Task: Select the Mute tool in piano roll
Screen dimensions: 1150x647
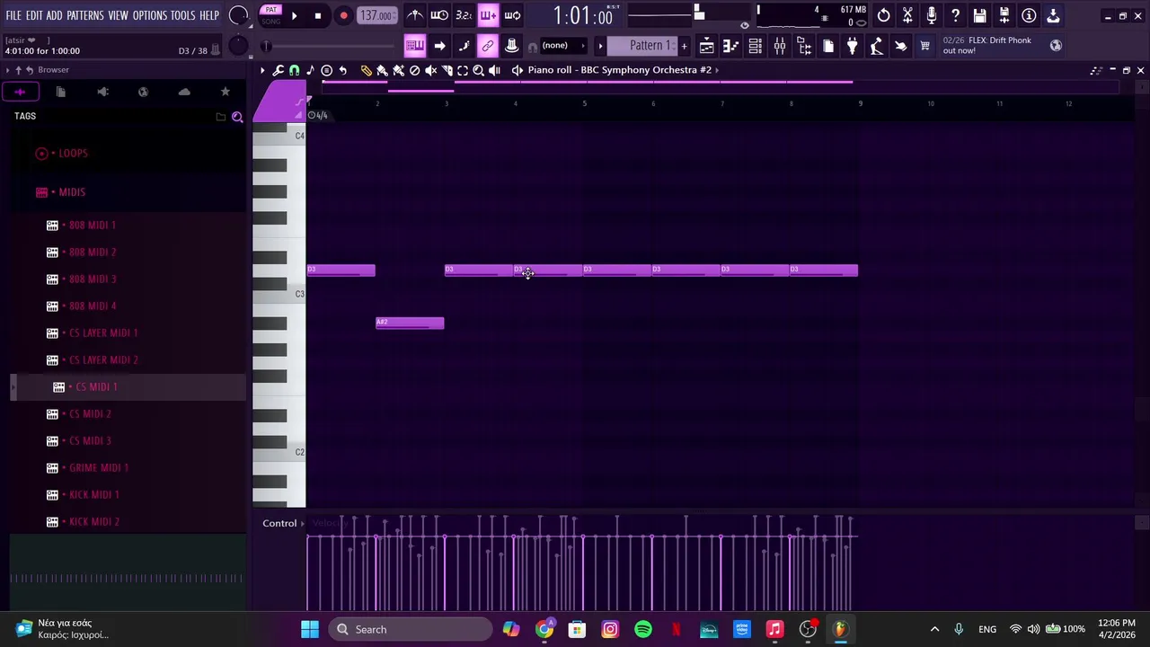Action: [x=430, y=70]
